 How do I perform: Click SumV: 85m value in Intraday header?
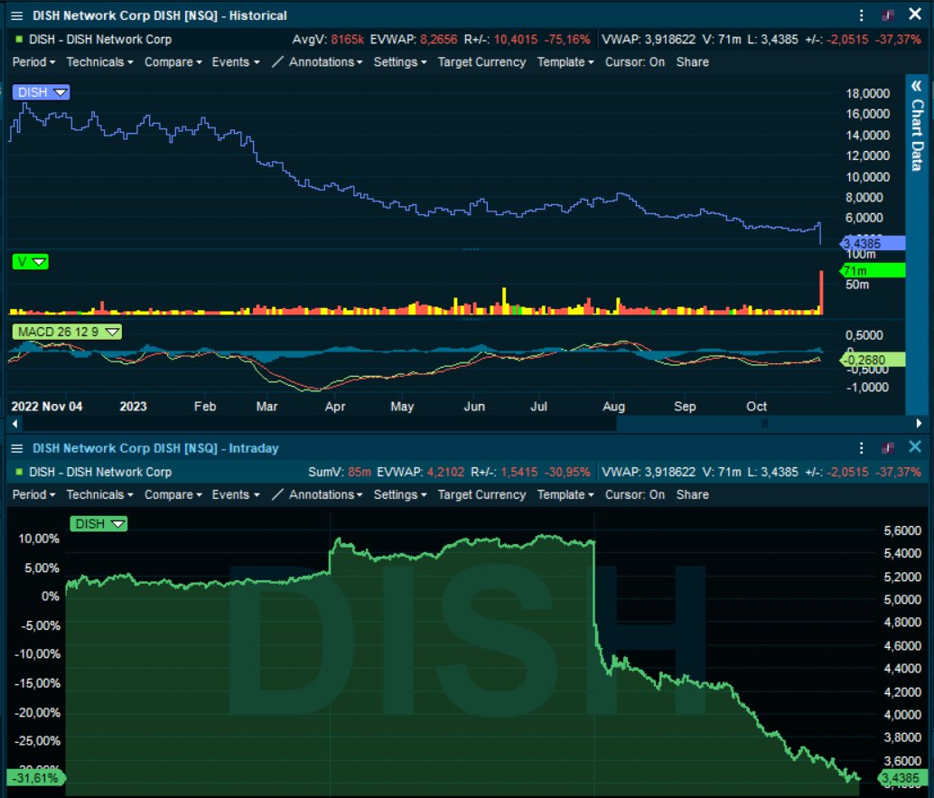pyautogui.click(x=340, y=472)
